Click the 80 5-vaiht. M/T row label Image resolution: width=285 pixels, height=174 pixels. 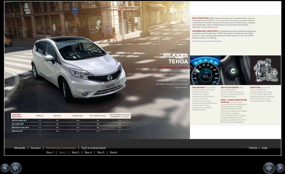click(18, 124)
